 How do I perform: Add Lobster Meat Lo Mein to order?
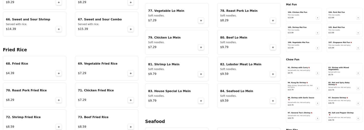pyautogui.click(x=273, y=74)
